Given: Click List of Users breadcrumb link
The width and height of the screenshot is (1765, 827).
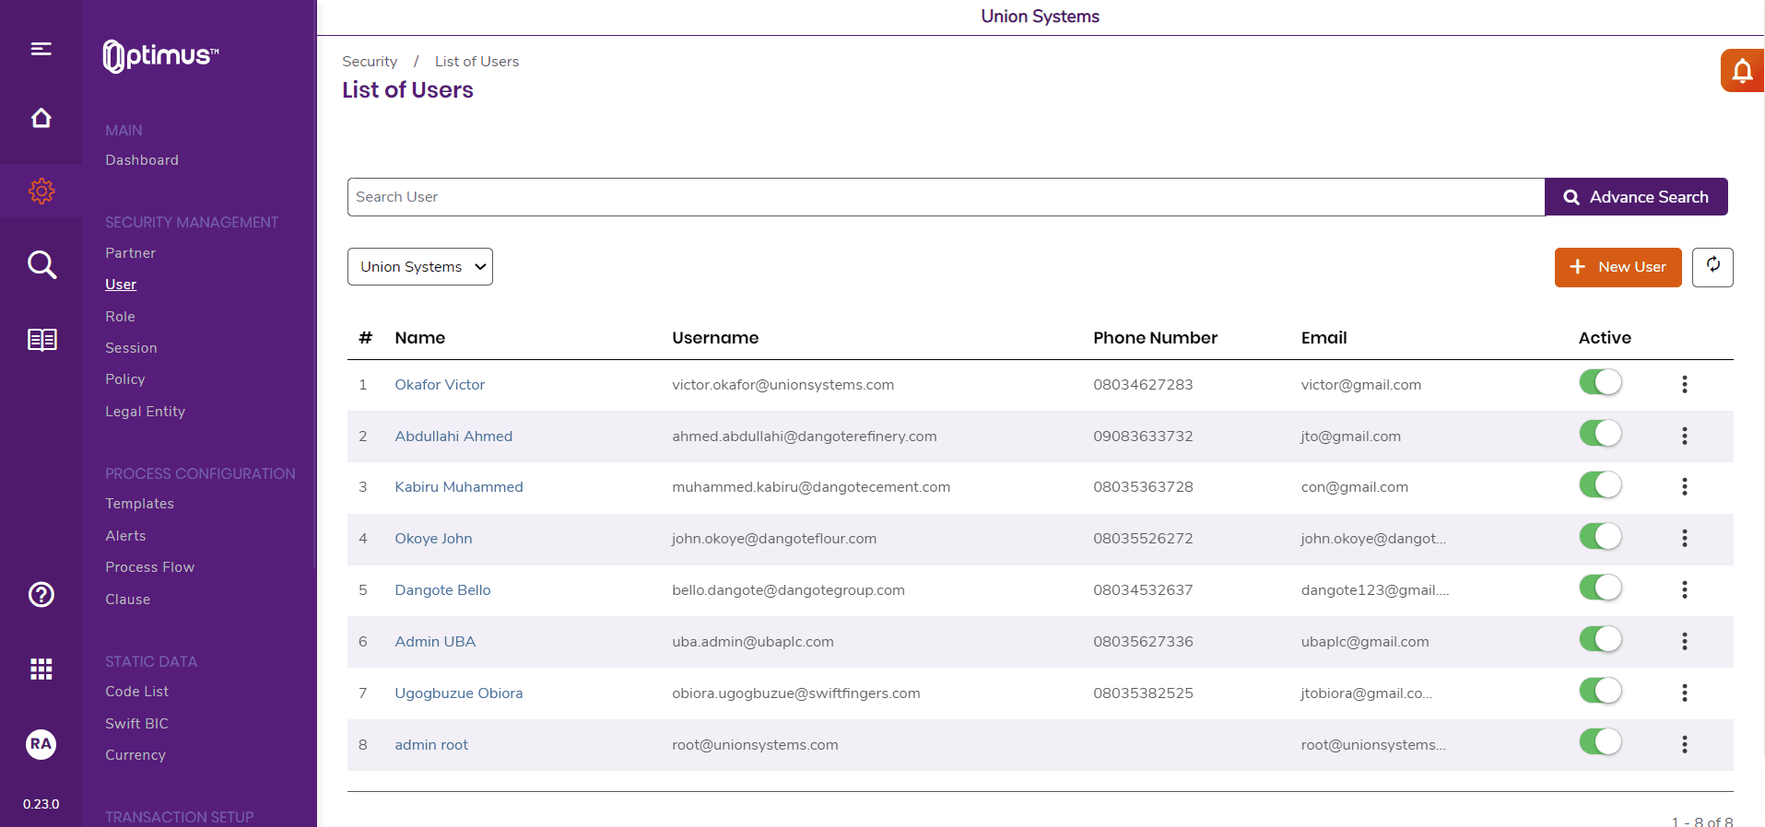Looking at the screenshot, I should tap(477, 62).
